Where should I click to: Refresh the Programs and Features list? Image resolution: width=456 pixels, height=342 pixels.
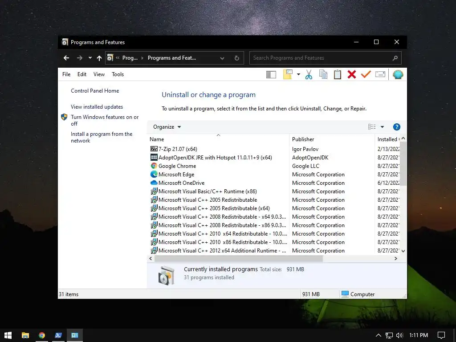[x=237, y=58]
